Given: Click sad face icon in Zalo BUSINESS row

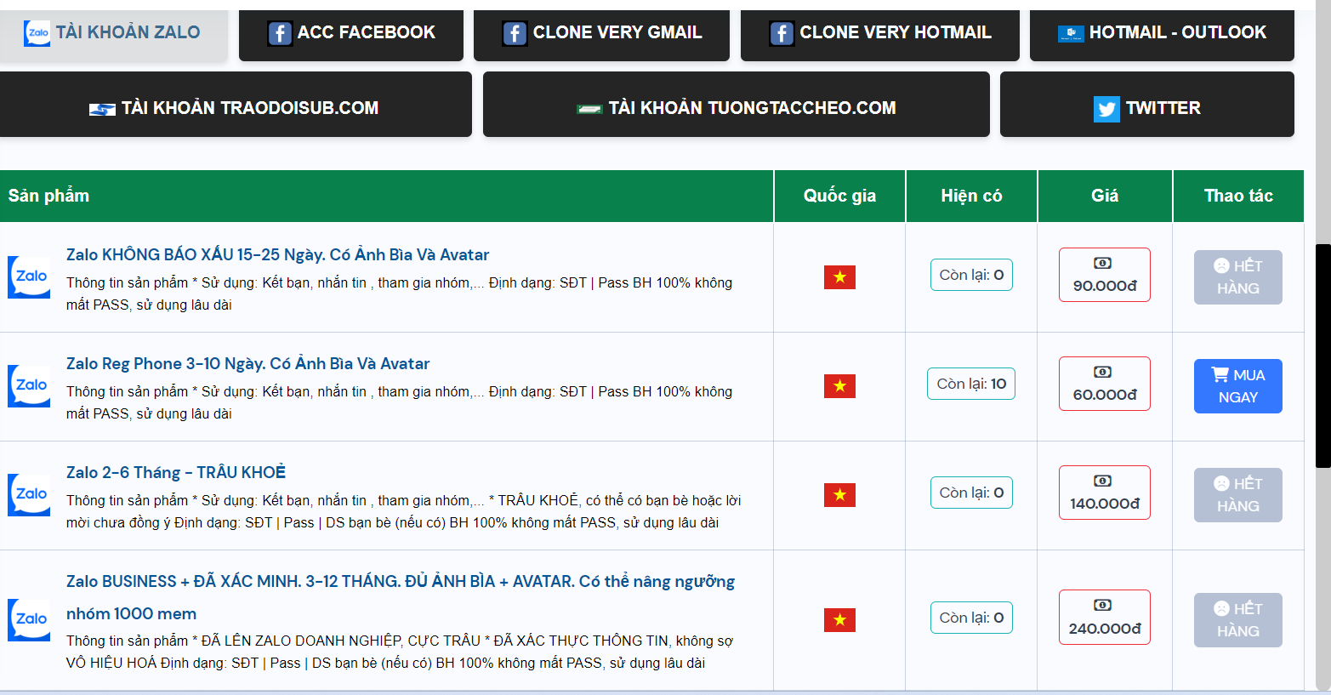Looking at the screenshot, I should pyautogui.click(x=1222, y=608).
